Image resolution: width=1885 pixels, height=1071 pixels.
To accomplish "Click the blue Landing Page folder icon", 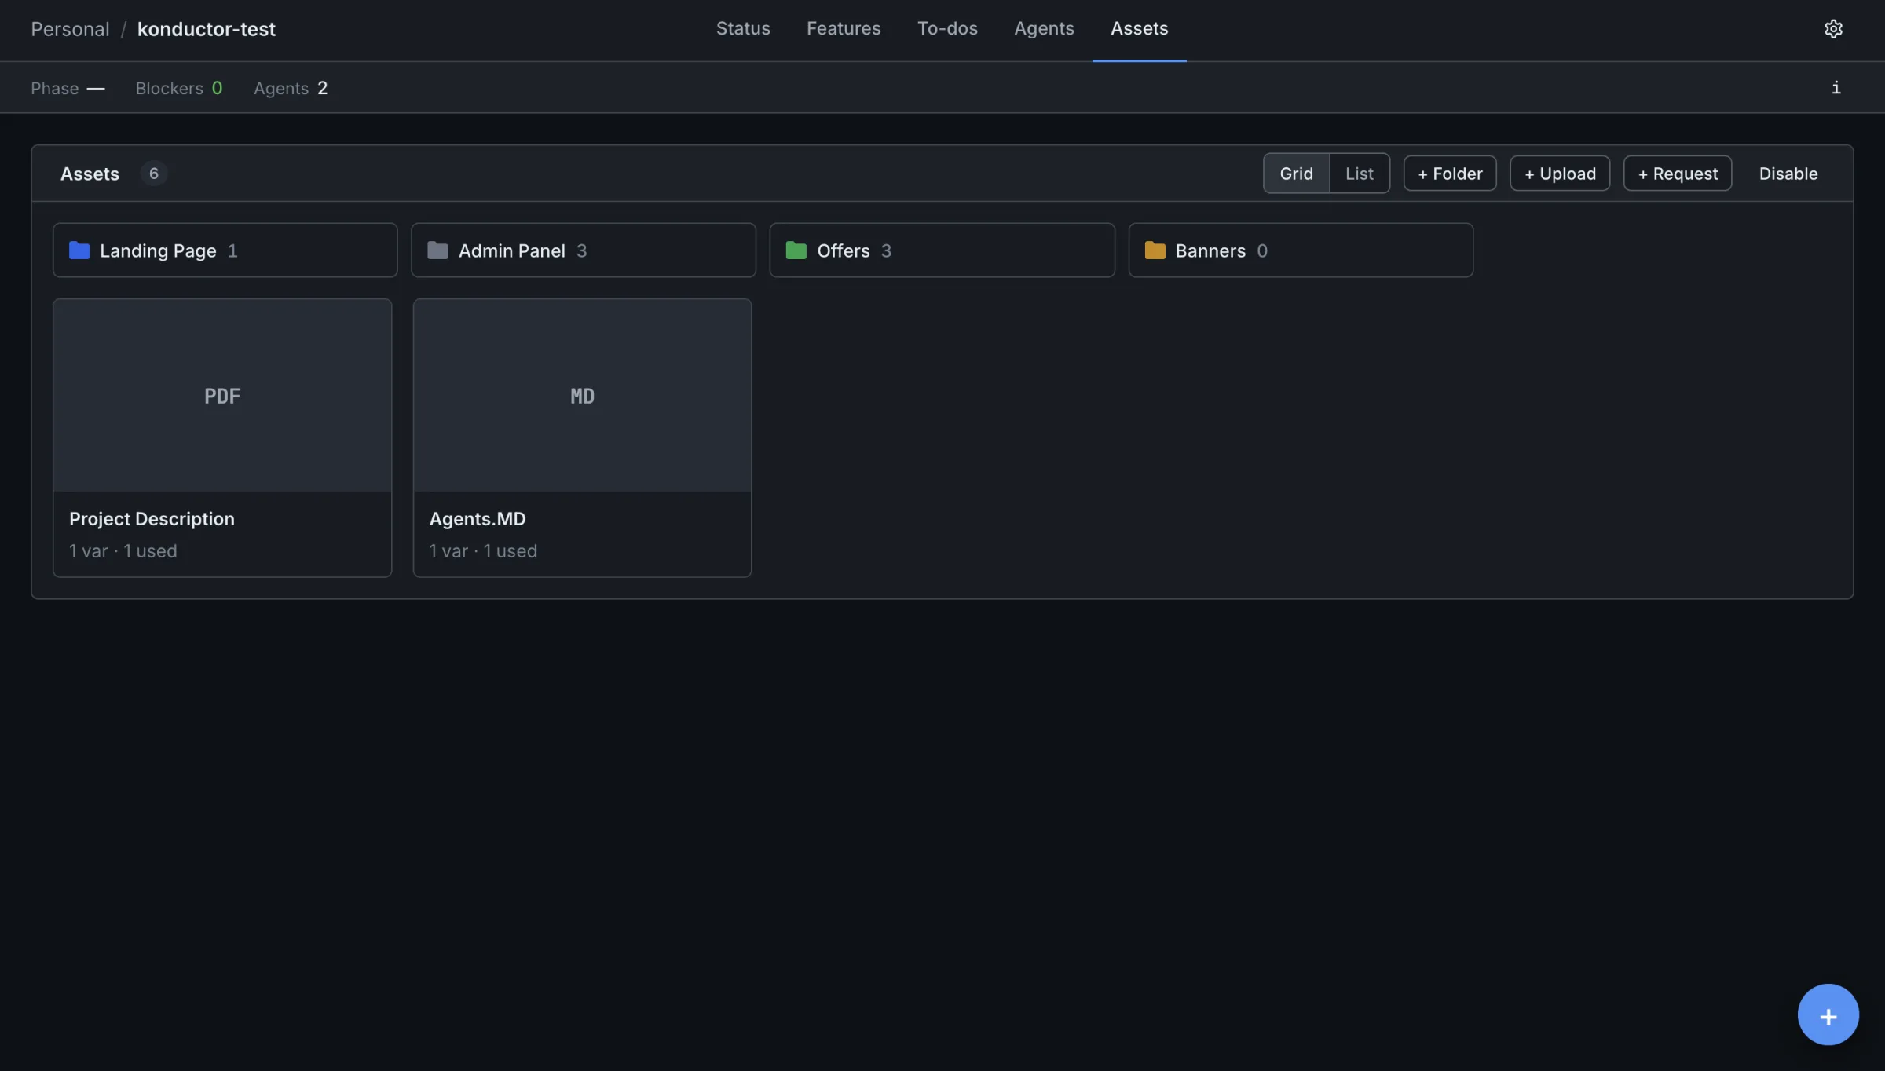I will click(x=79, y=250).
